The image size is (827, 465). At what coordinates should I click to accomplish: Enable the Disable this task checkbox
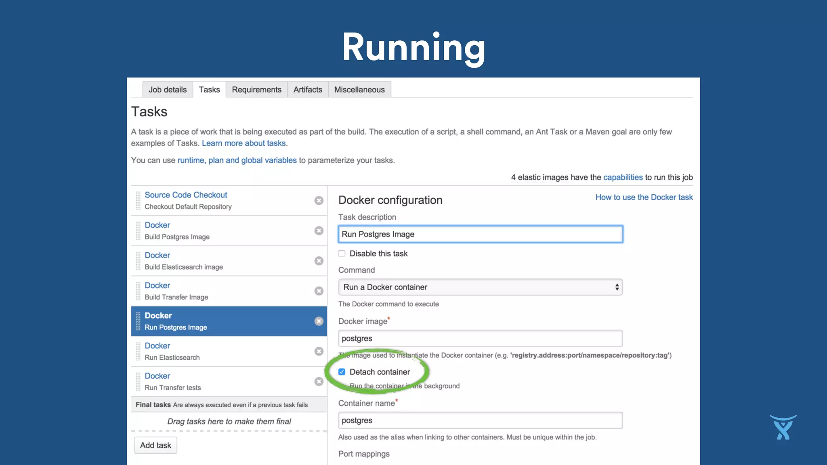pyautogui.click(x=342, y=253)
